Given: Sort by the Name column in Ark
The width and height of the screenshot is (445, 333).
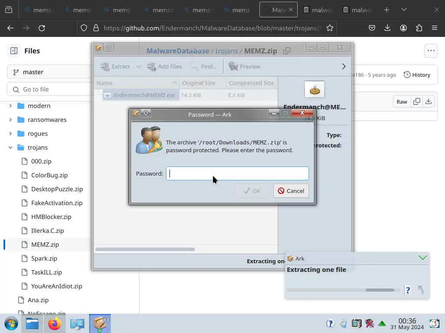Looking at the screenshot, I should click(x=136, y=83).
